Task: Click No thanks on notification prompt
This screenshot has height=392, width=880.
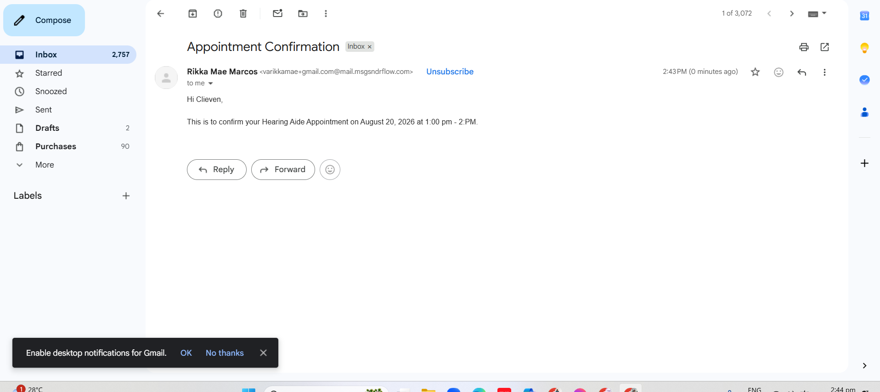Action: pos(225,353)
